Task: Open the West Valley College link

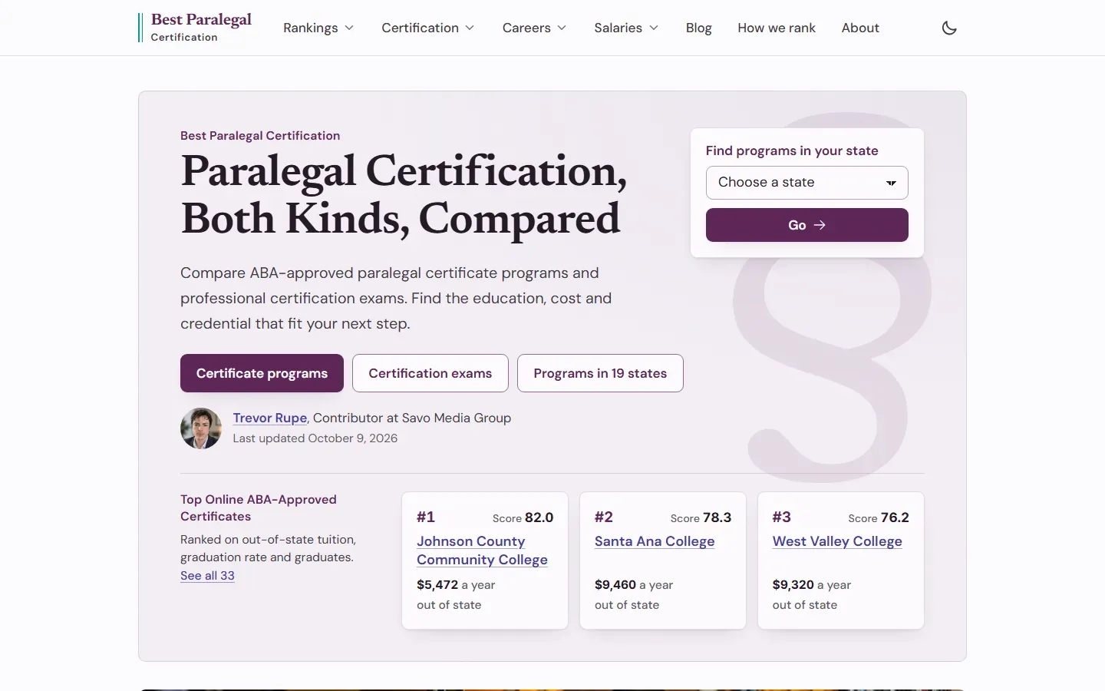Action: pos(837,541)
